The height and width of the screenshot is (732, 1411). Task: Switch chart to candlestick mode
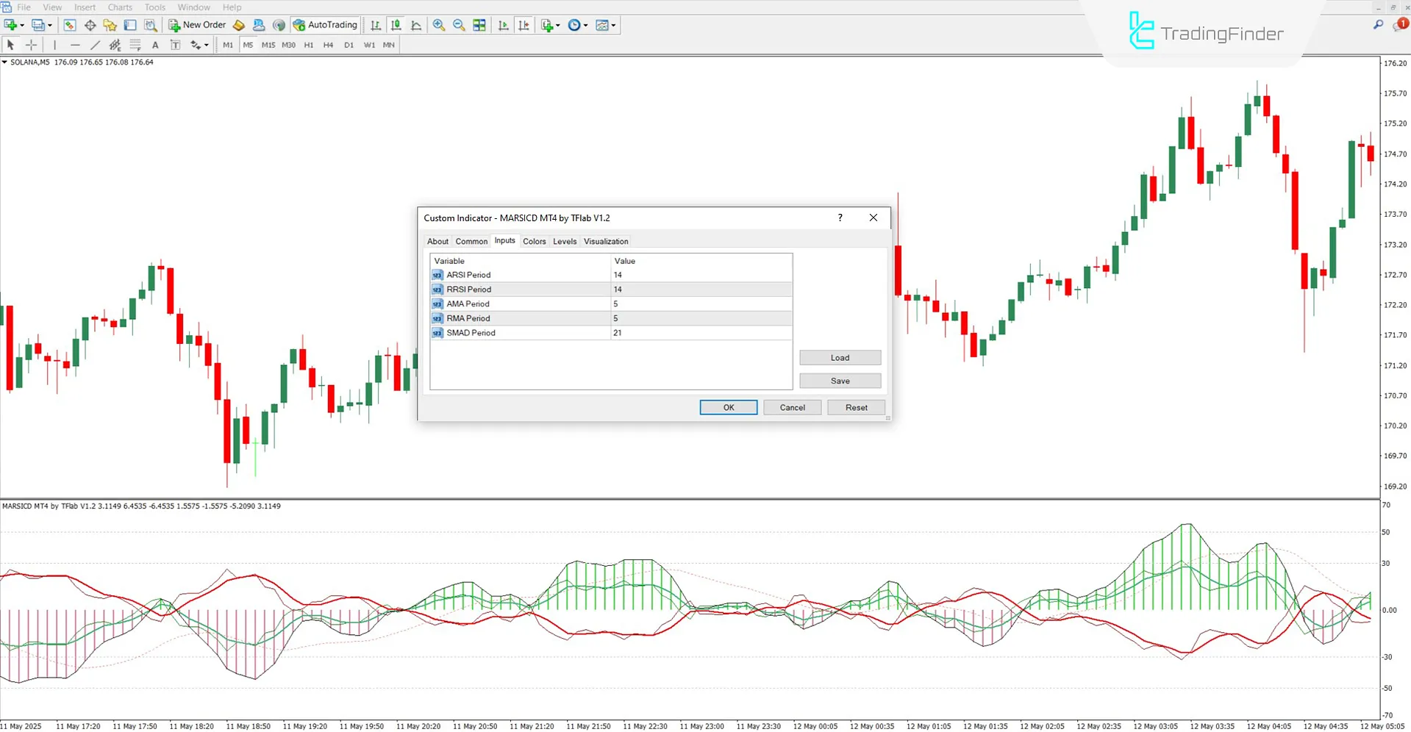[x=395, y=24]
